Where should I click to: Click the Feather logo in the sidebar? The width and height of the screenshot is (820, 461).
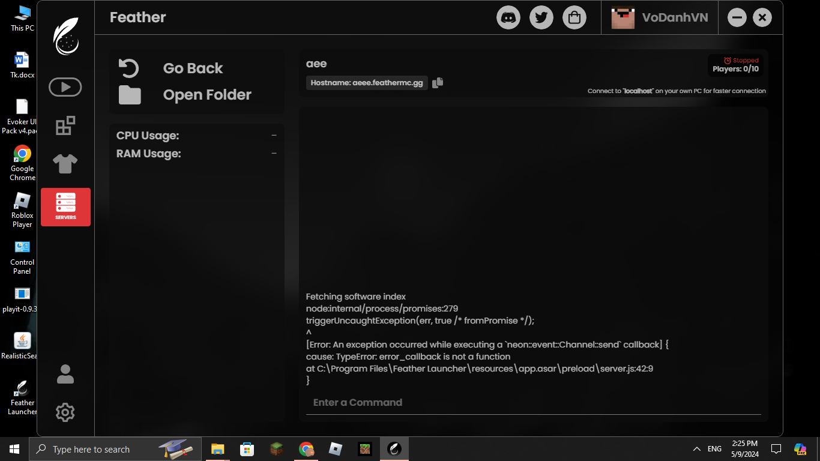coord(65,37)
